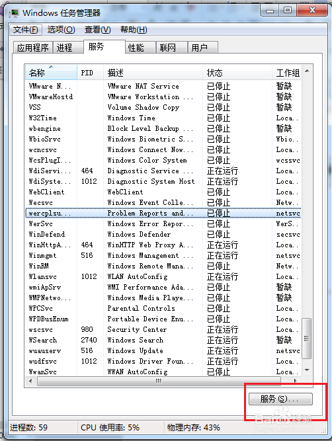332x441 pixels.
Task: Maximize the Task Manager window
Action: point(287,11)
